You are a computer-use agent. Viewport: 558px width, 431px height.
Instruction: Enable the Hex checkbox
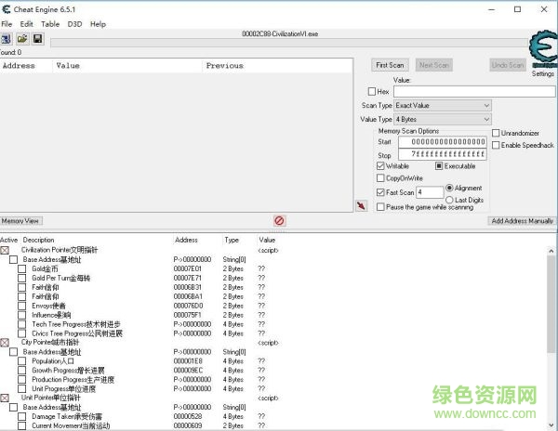372,92
